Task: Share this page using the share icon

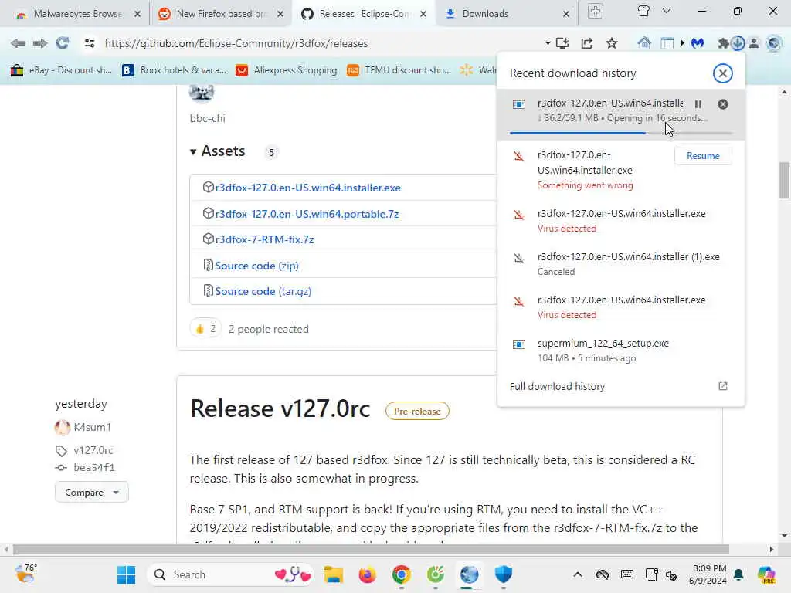Action: tap(587, 43)
